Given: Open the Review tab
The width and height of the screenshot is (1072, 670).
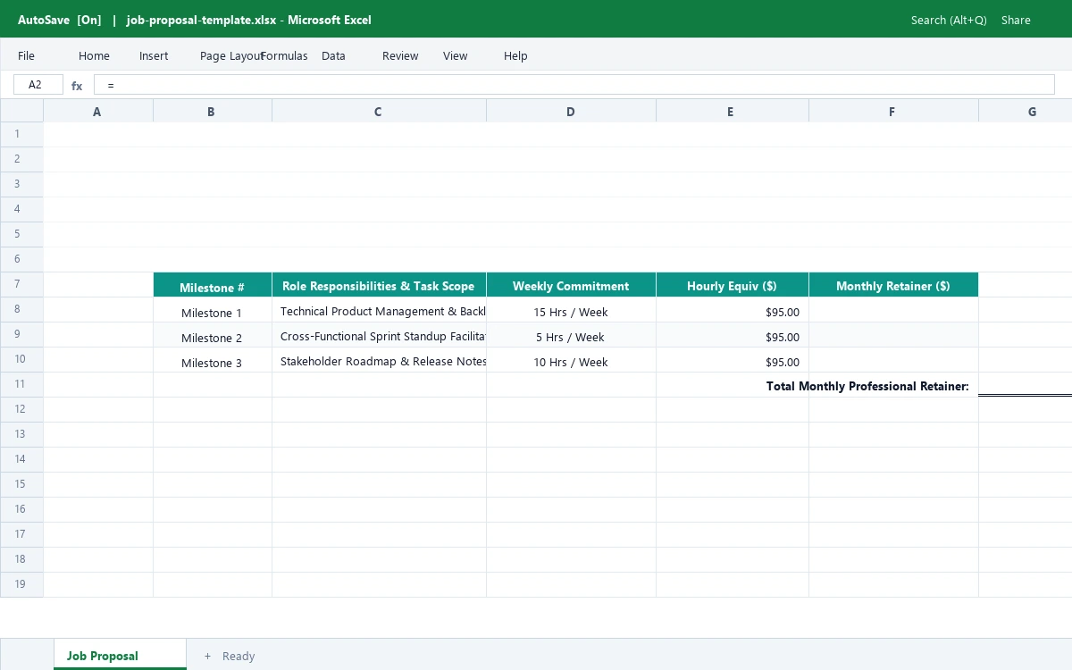Looking at the screenshot, I should 400,55.
